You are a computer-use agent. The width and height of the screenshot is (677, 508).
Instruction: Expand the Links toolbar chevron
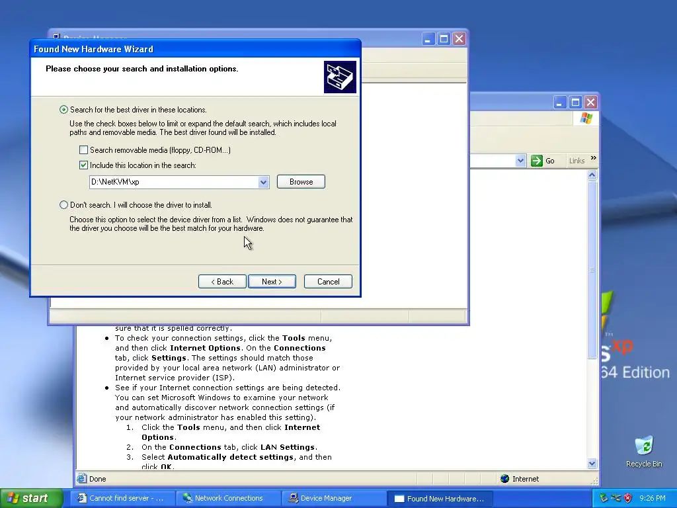[x=594, y=158]
